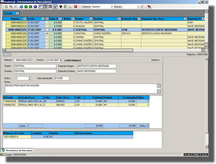Sort by the Color Desc. column header
This screenshot has width=216, height=164.
click(x=65, y=98)
